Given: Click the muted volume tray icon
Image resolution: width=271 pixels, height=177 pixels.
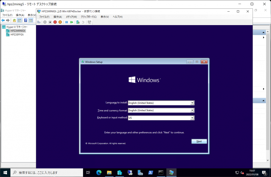Looking at the screenshot, I should coord(242,173).
